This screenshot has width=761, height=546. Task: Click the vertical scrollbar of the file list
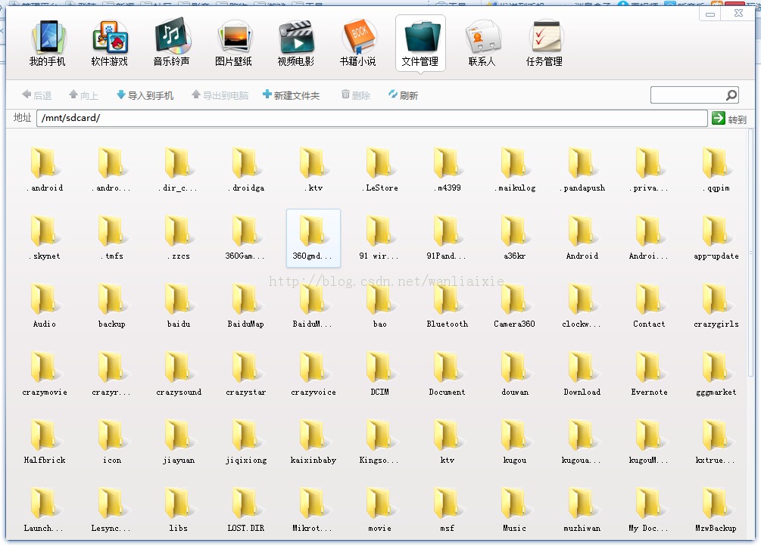751,252
